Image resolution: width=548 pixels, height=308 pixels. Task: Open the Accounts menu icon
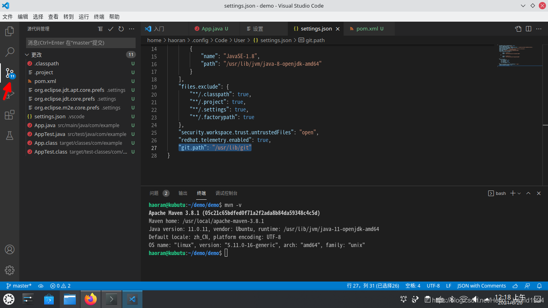tap(10, 249)
